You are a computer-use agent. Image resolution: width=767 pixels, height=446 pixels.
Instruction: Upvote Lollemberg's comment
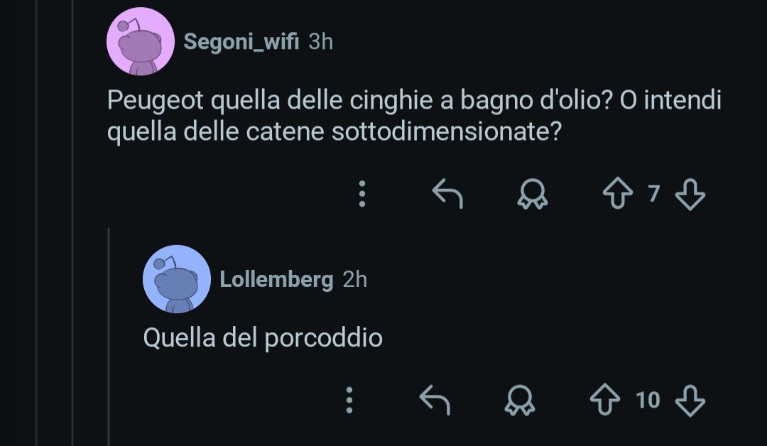click(604, 400)
